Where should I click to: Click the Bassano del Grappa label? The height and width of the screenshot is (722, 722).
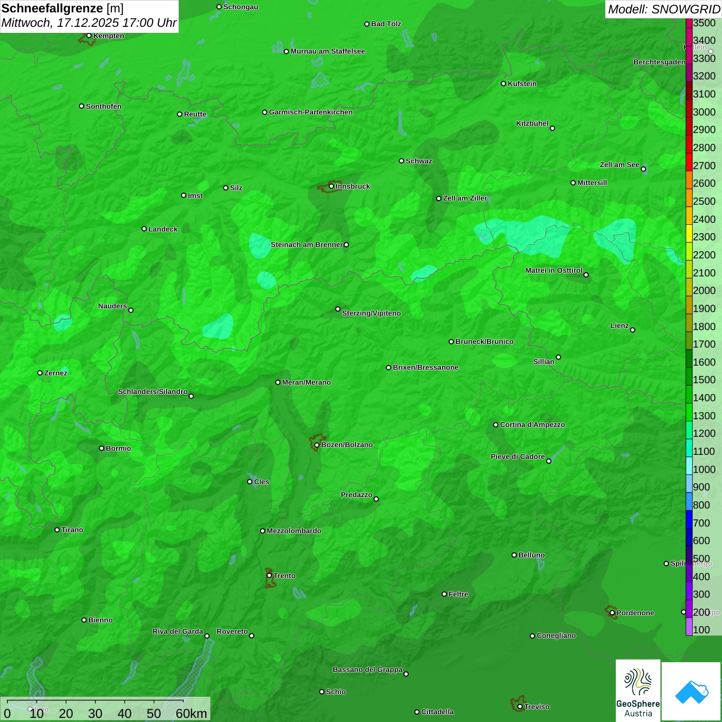click(x=367, y=669)
